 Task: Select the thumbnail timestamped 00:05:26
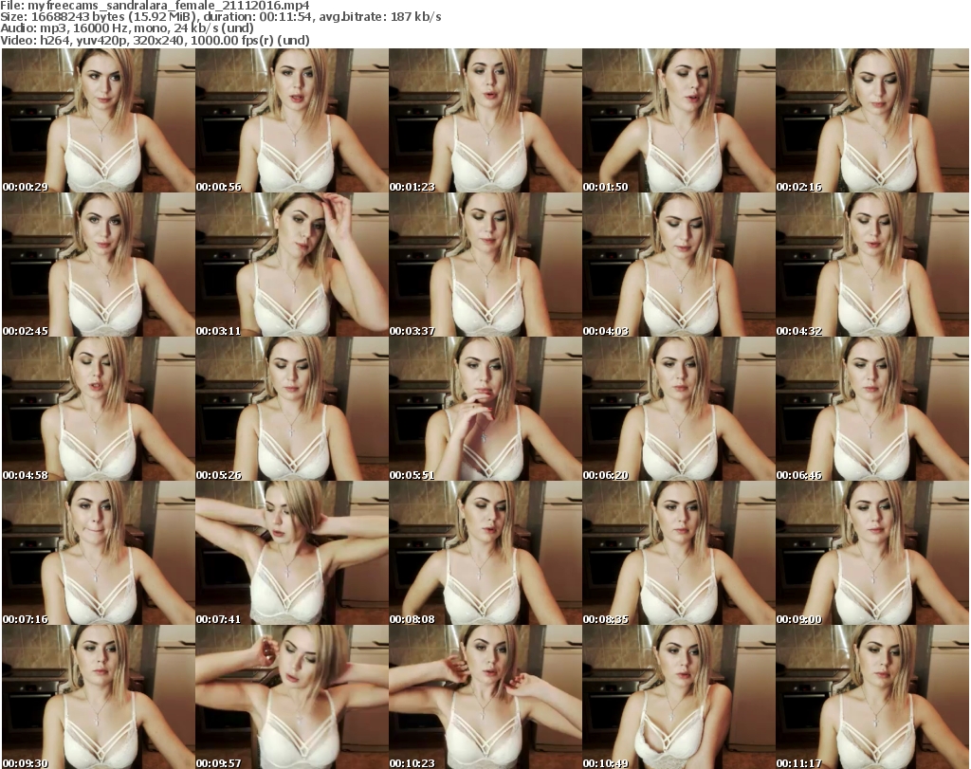tap(292, 409)
